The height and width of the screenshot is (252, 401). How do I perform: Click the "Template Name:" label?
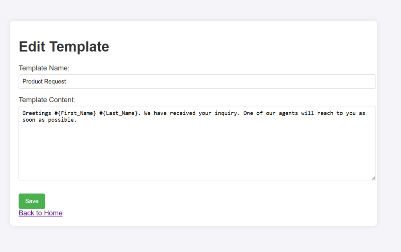[x=44, y=68]
